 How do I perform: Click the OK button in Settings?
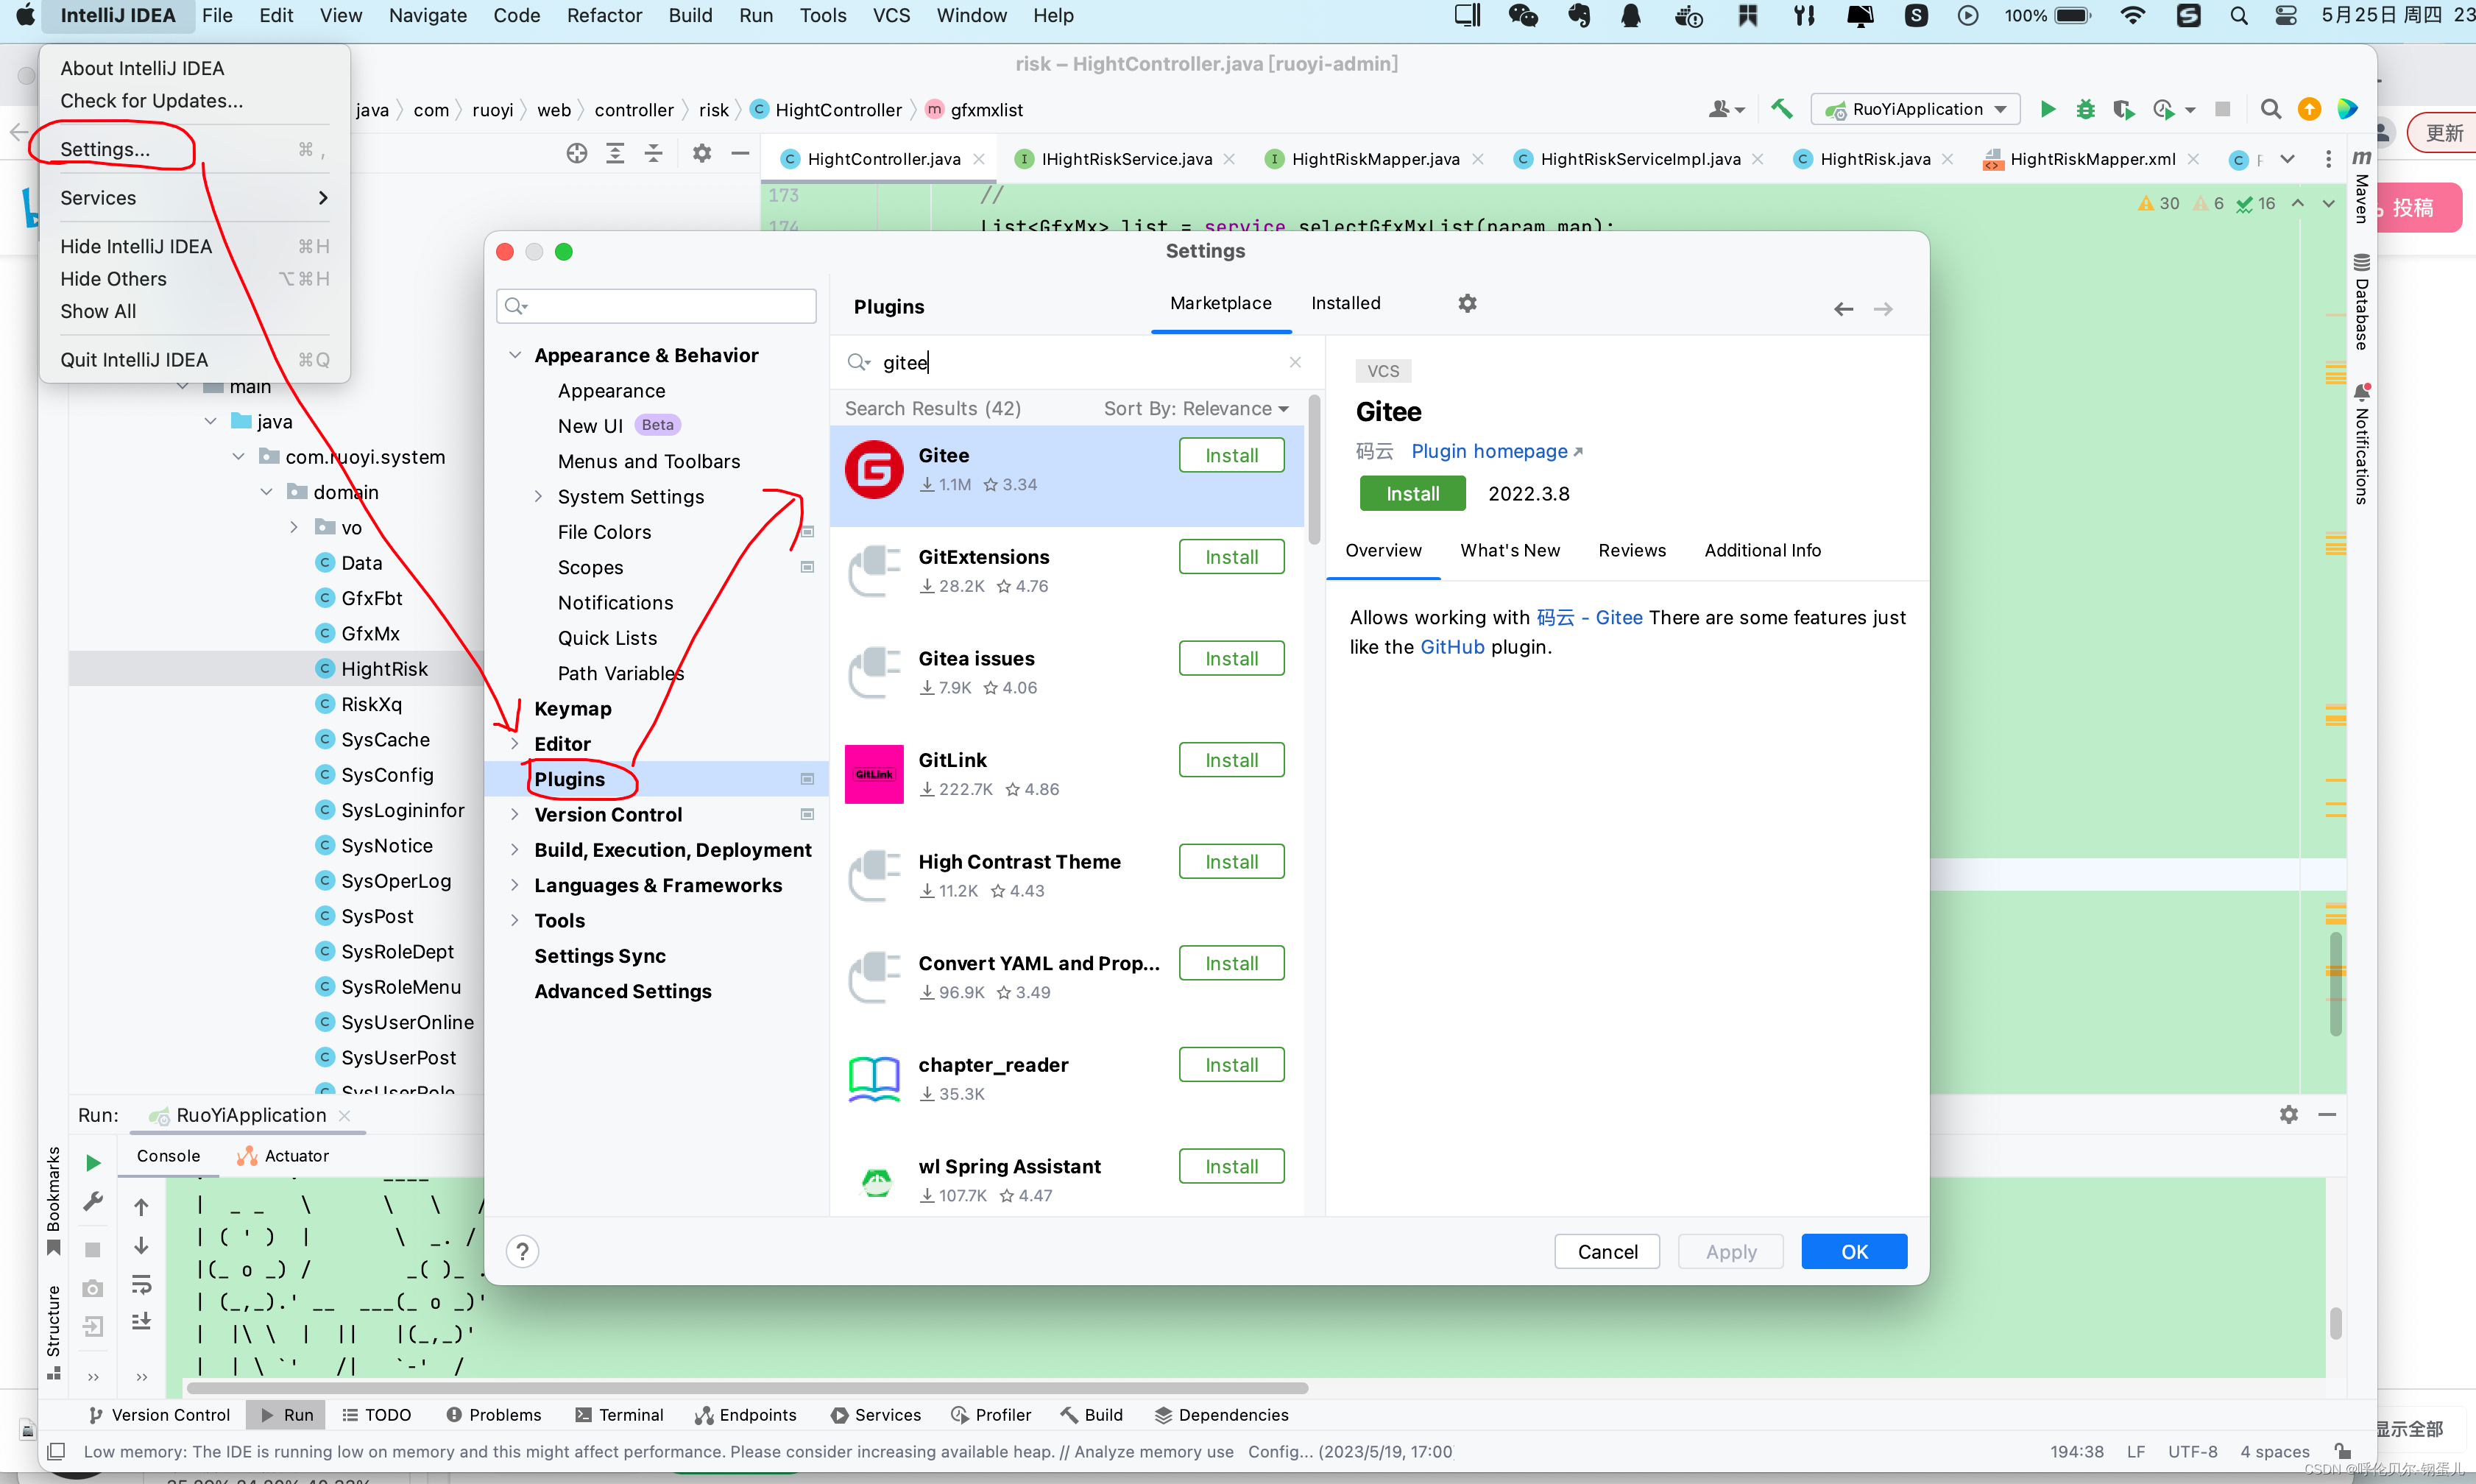point(1853,1251)
